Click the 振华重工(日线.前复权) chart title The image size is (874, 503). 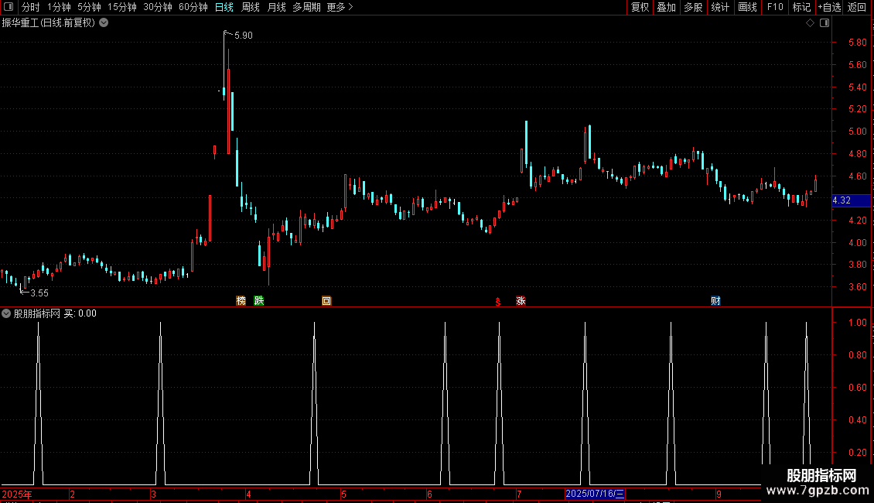[49, 23]
